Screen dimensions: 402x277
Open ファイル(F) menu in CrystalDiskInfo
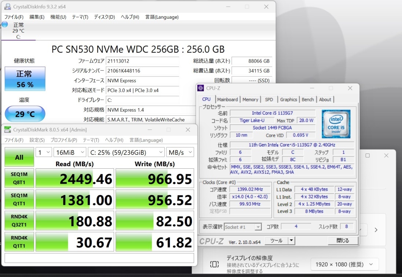(x=14, y=17)
